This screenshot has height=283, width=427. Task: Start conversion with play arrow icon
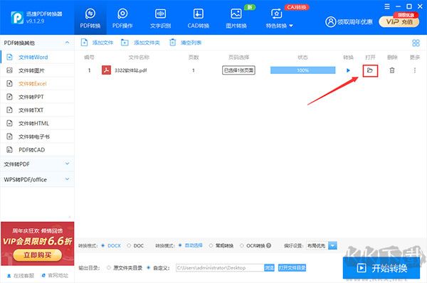click(x=348, y=70)
